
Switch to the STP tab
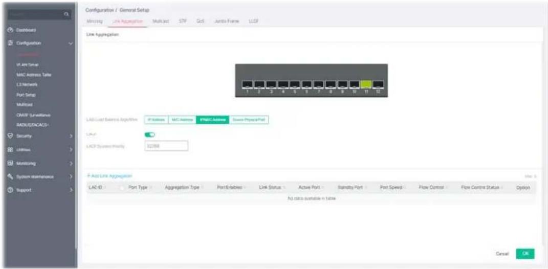tap(183, 21)
